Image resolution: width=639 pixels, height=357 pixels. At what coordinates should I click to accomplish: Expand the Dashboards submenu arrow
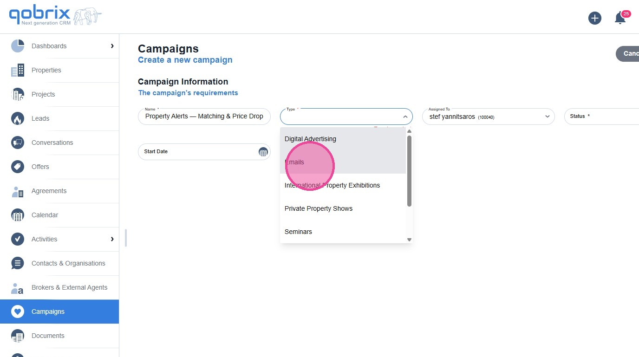pyautogui.click(x=112, y=46)
